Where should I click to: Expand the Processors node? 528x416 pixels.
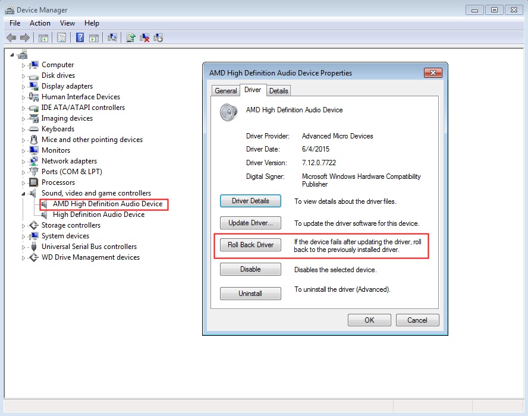(23, 183)
